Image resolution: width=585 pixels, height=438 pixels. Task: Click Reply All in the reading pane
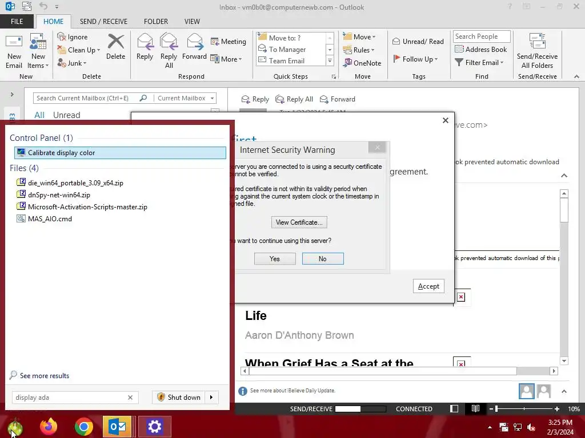click(x=294, y=99)
